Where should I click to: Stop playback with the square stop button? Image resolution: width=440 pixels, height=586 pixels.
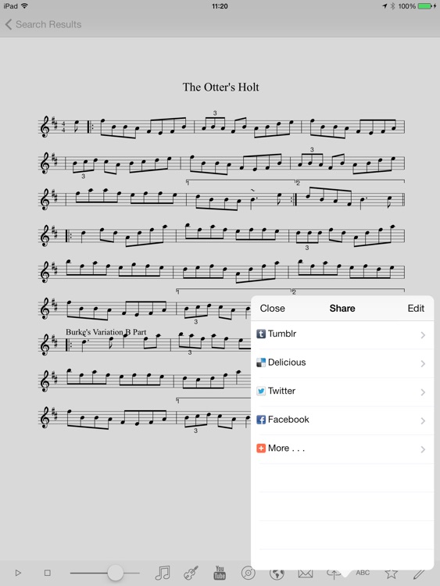point(48,573)
